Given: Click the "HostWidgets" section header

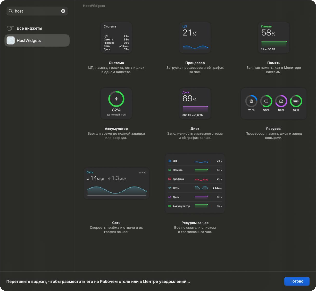Looking at the screenshot, I should pos(94,6).
